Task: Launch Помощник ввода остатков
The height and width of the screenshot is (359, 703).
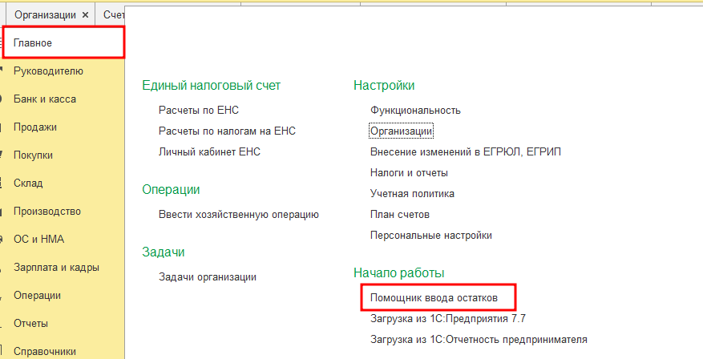Action: [434, 298]
